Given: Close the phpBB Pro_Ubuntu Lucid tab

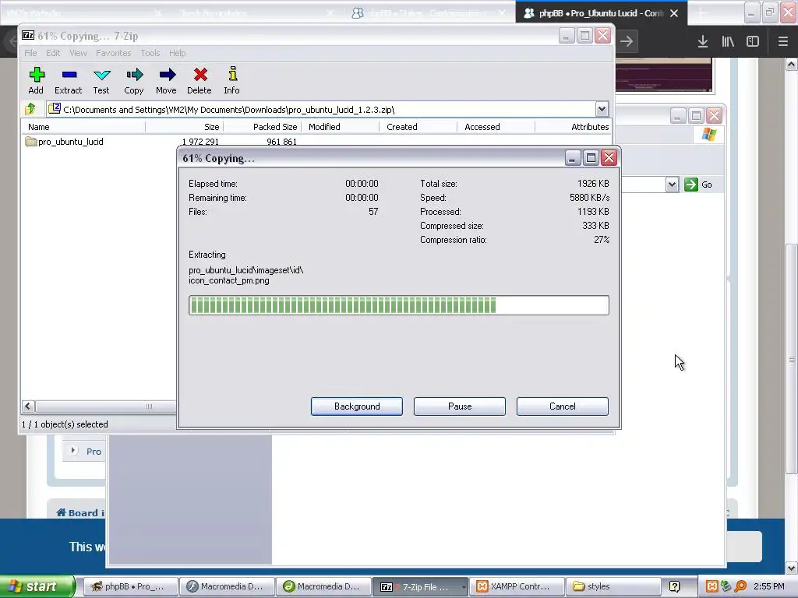Looking at the screenshot, I should (674, 13).
